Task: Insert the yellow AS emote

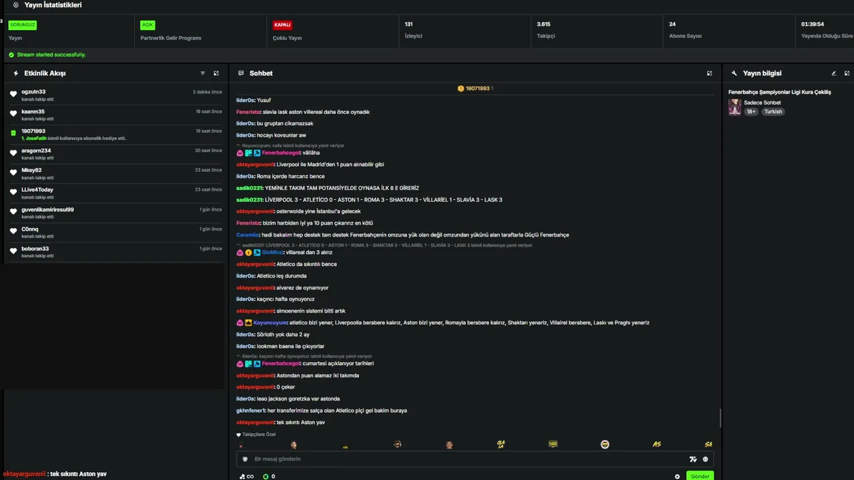Action: (657, 445)
